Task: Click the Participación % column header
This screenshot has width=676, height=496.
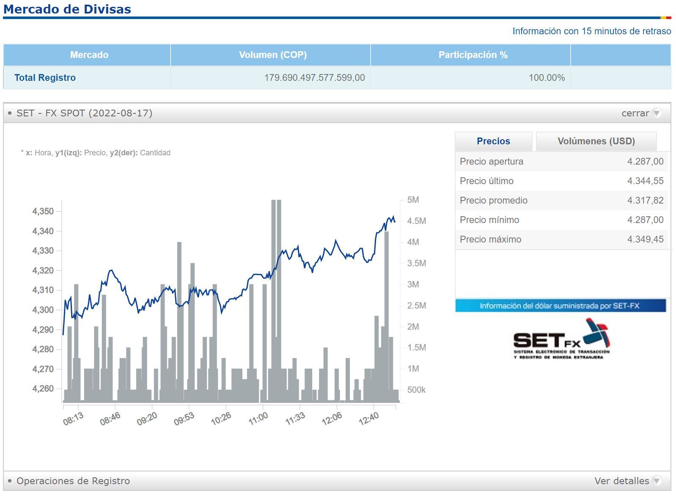Action: (x=473, y=55)
